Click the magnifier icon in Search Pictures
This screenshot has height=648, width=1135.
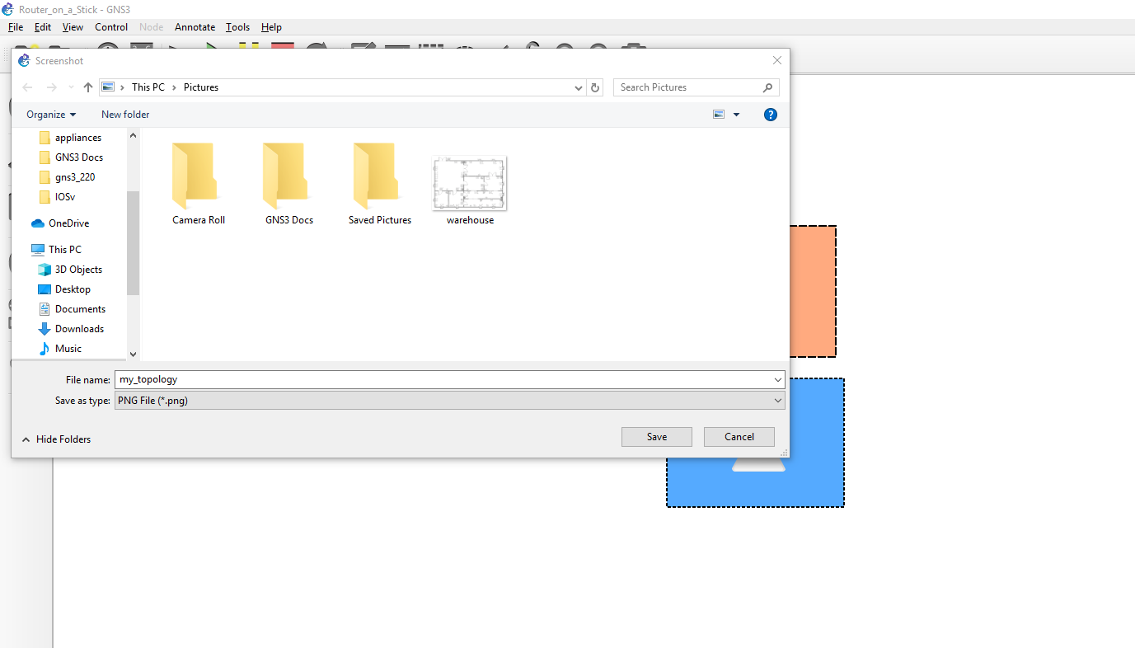pyautogui.click(x=767, y=87)
